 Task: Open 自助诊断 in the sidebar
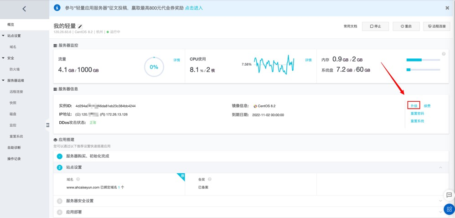(x=14, y=147)
